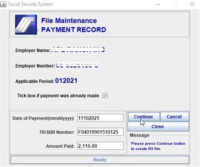Click the PAYMENT RECORD heading
The height and width of the screenshot is (167, 200).
click(73, 30)
